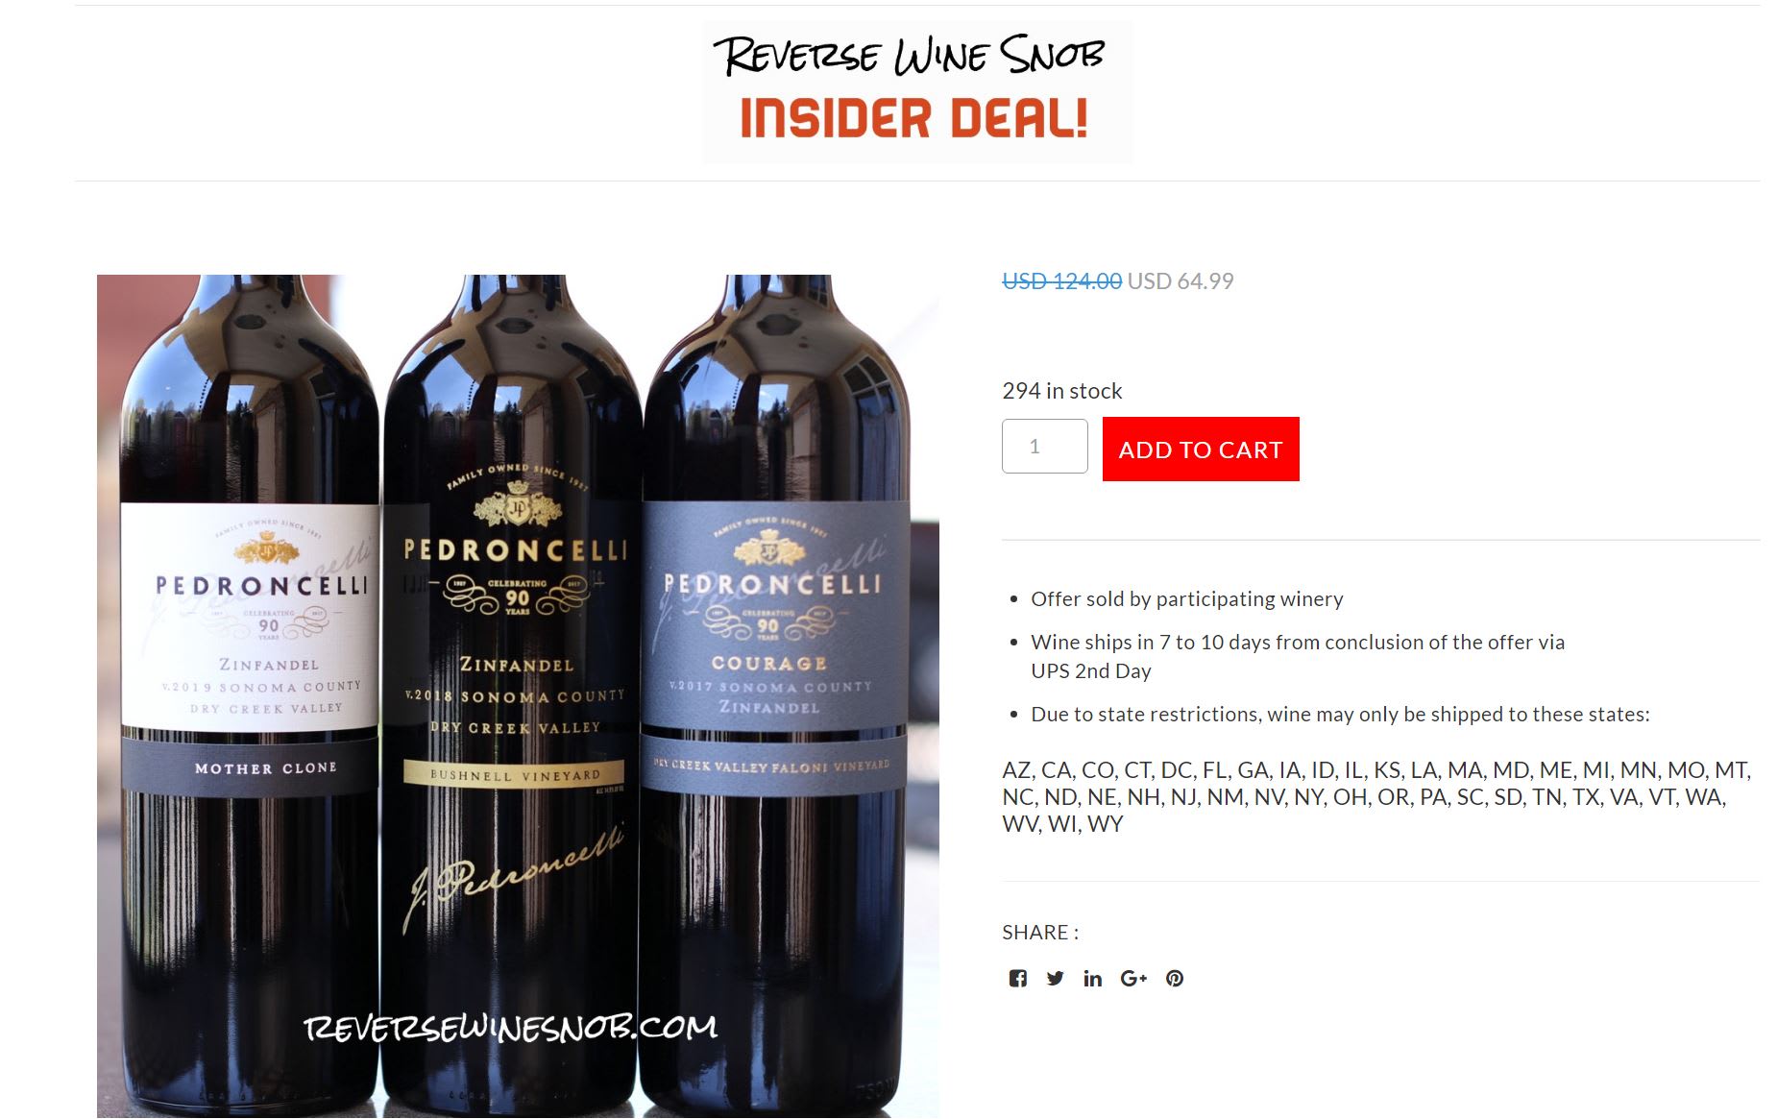1777x1119 pixels.
Task: Share this deal on LinkedIn
Action: [x=1092, y=979]
